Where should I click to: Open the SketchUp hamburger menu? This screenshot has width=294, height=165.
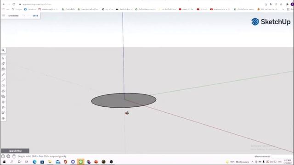coord(4,16)
